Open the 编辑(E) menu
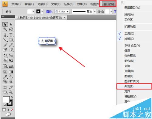152x119 pixels. point(29,4)
